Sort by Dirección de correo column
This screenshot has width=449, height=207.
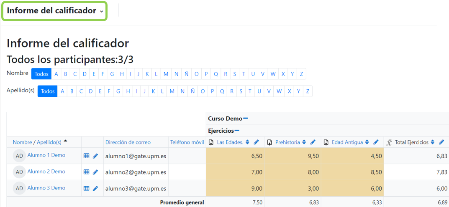click(128, 142)
